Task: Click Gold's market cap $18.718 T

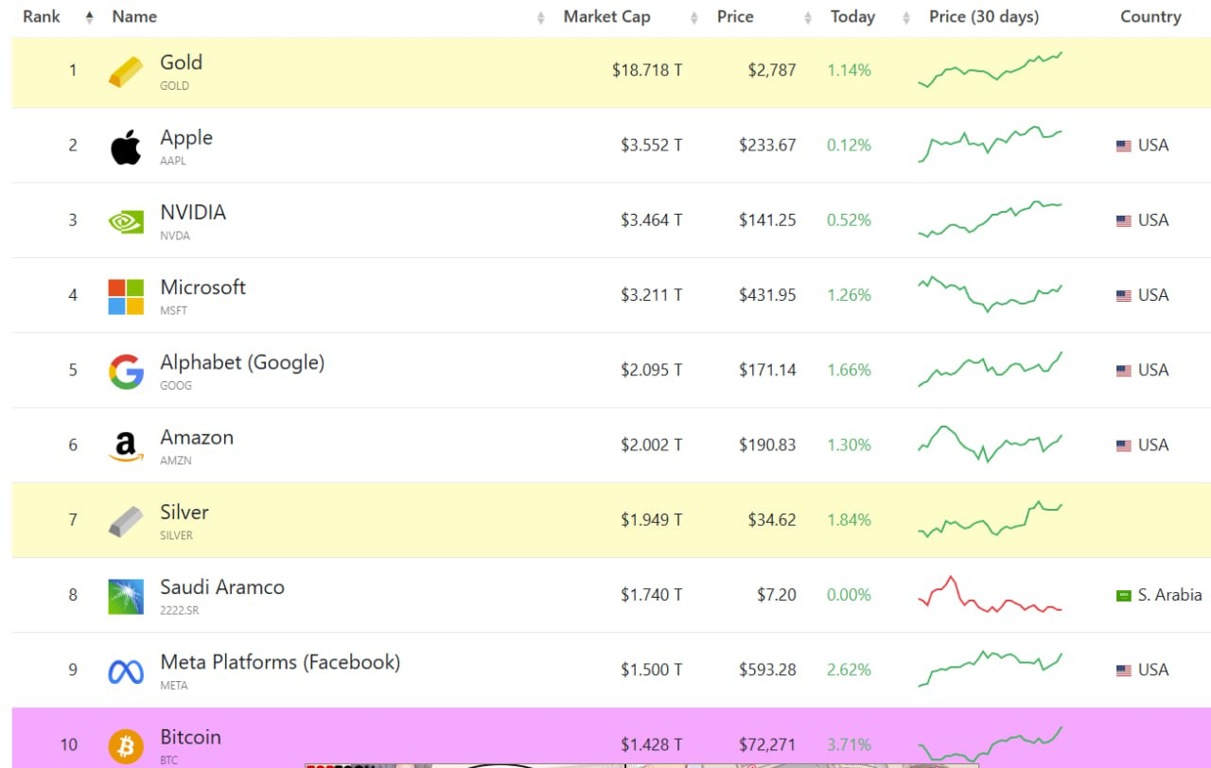Action: point(647,70)
